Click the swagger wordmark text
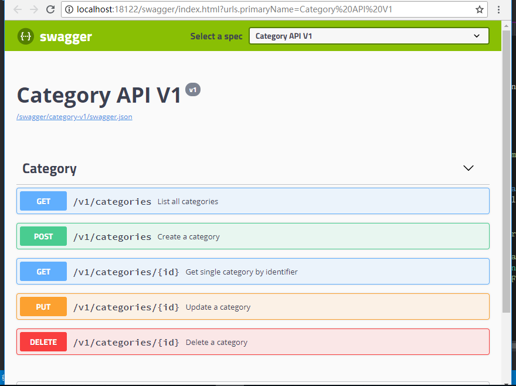The height and width of the screenshot is (386, 516). coord(66,37)
